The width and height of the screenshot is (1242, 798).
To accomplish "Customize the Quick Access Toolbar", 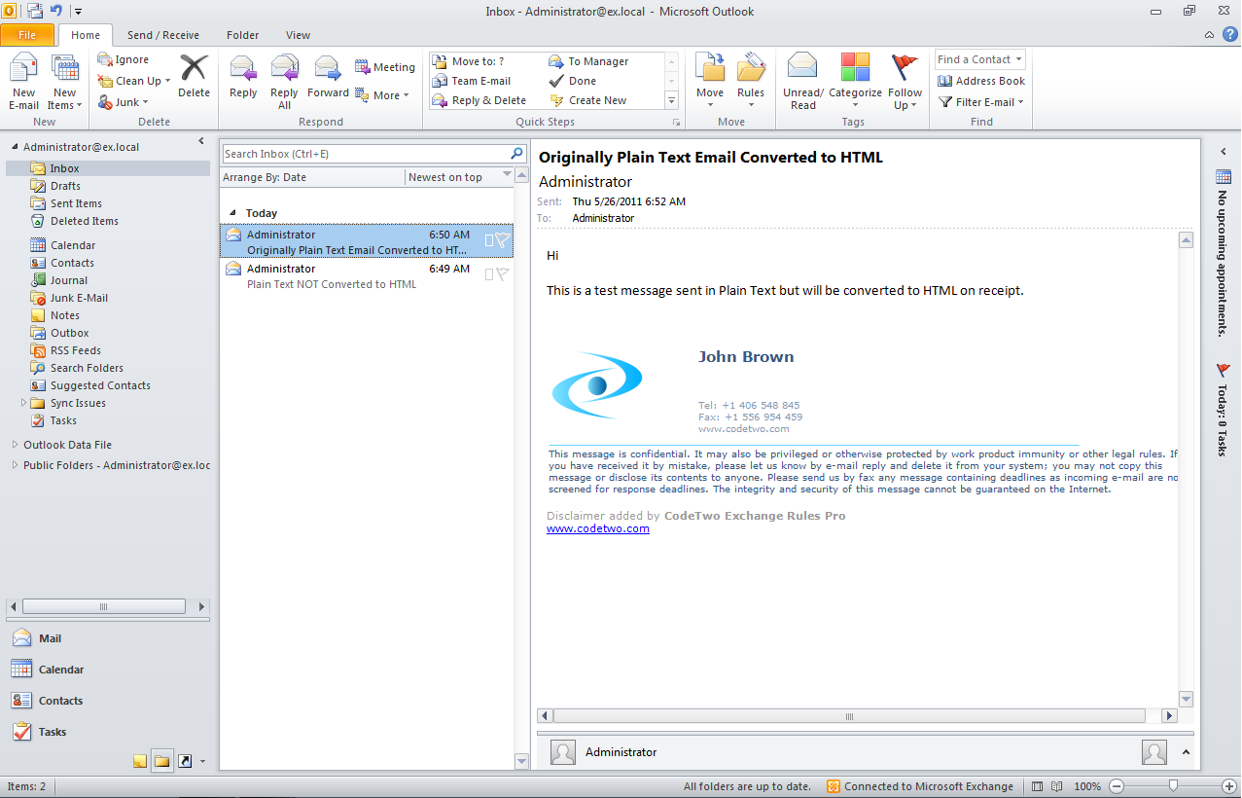I will [78, 12].
